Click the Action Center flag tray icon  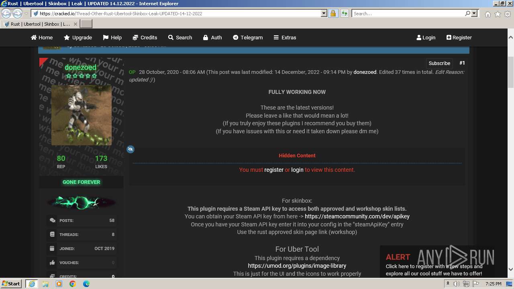click(475, 284)
